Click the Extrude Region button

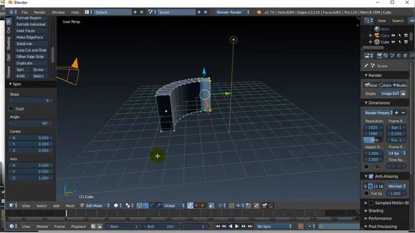30,18
